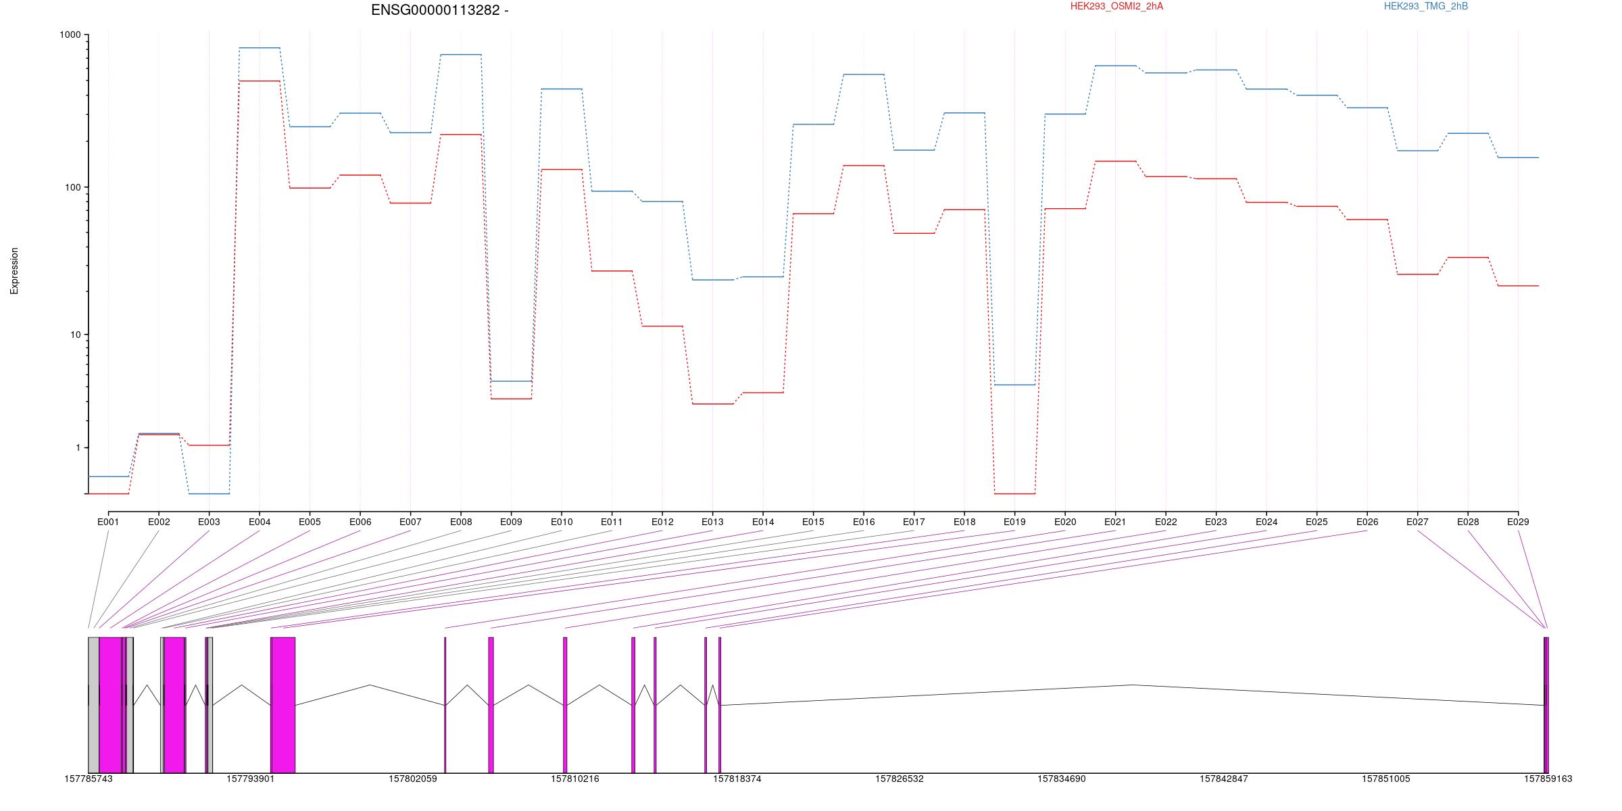The image size is (1622, 811).
Task: Click genomic coordinate 157842847
Action: point(1224,779)
